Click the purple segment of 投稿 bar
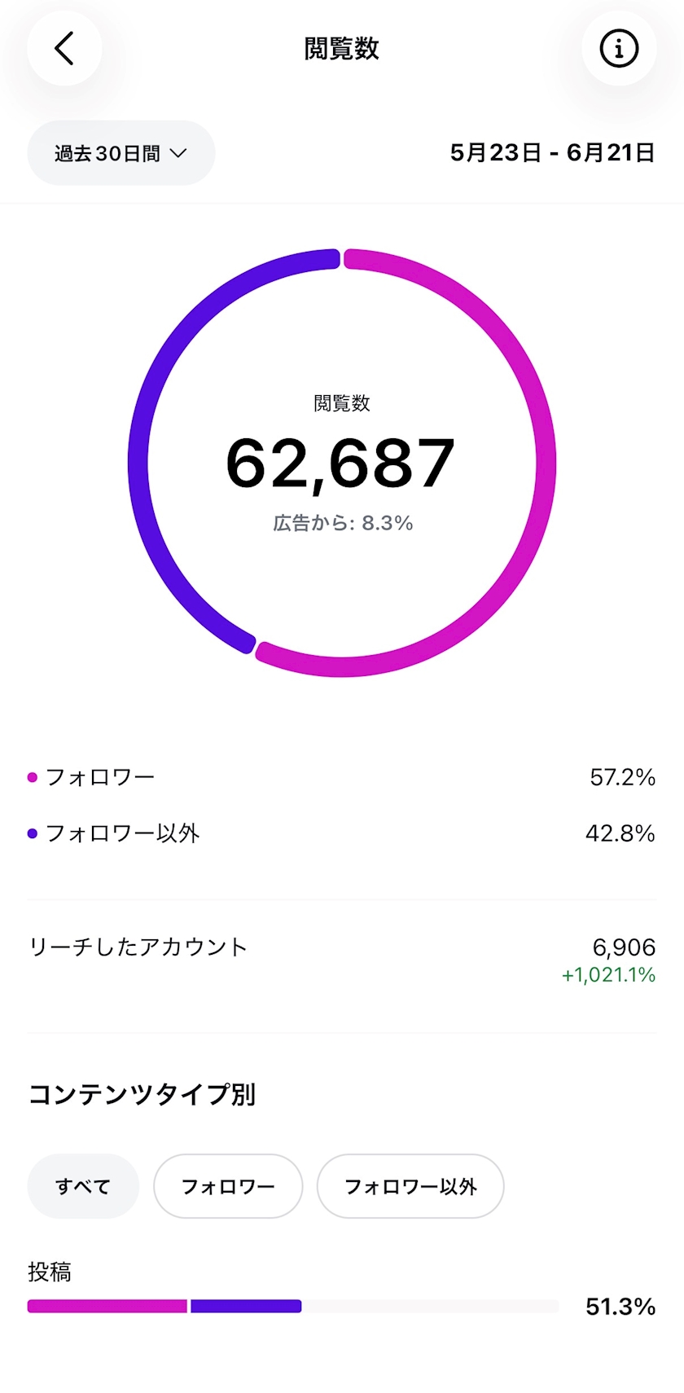The height and width of the screenshot is (1393, 684). (x=246, y=1306)
